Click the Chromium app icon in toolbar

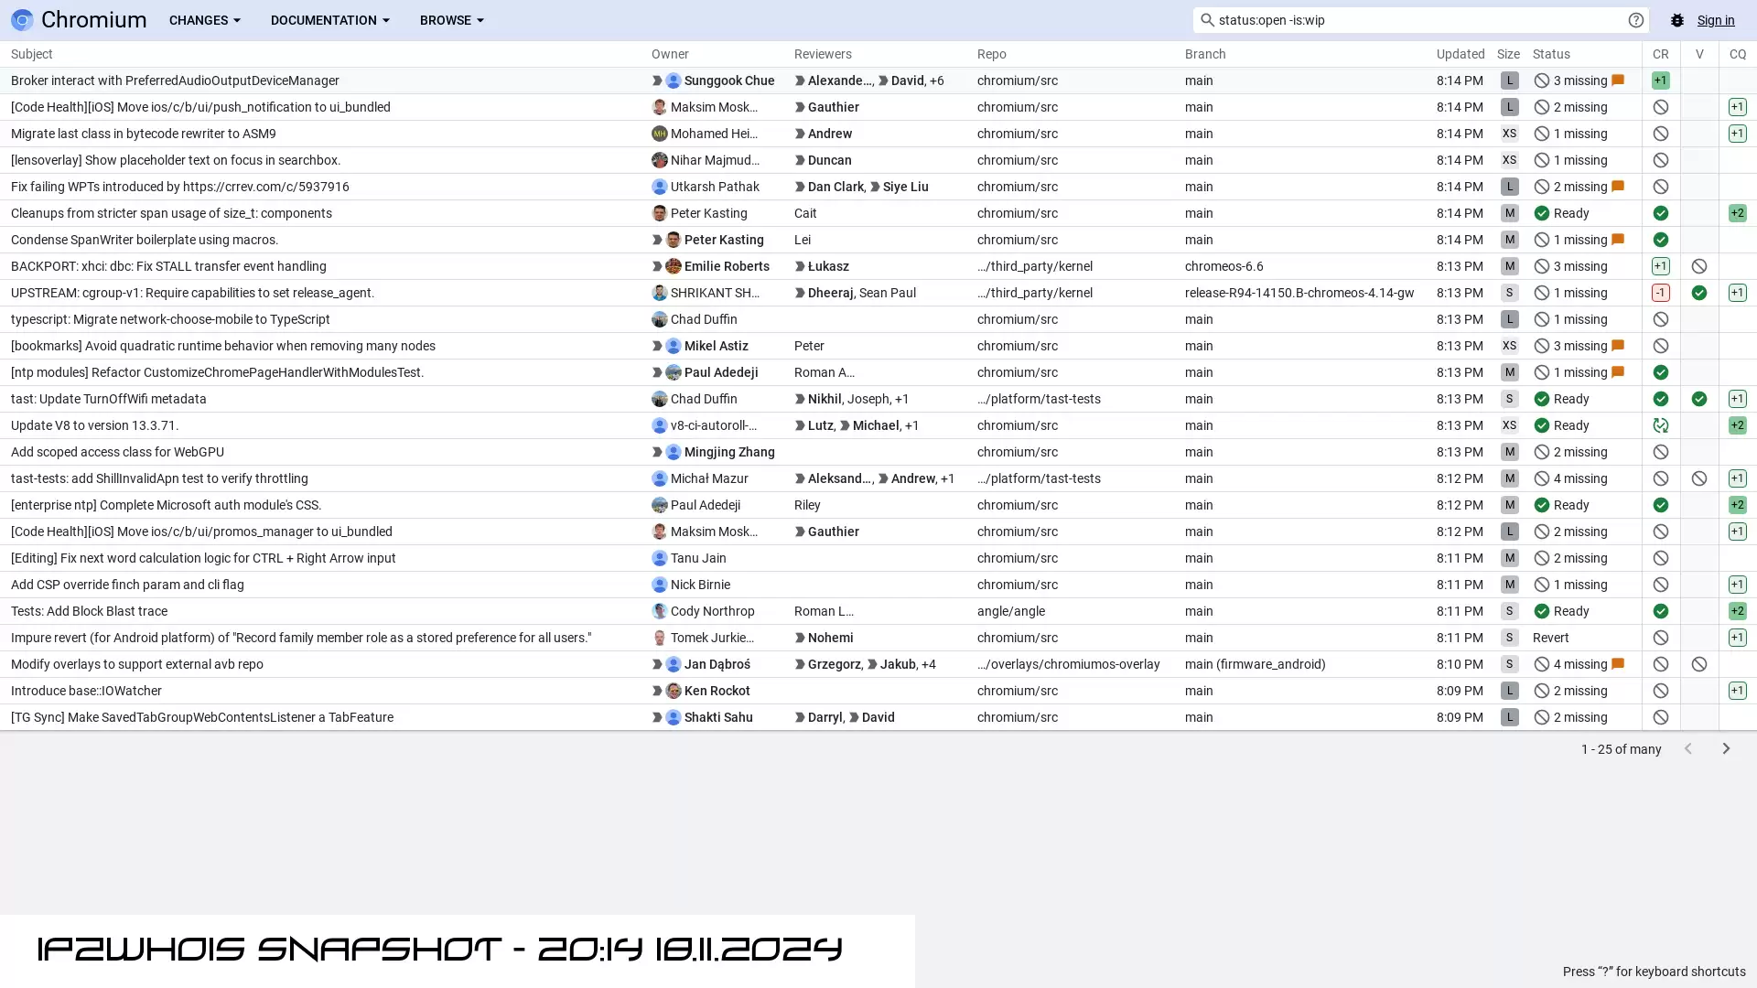tap(20, 19)
